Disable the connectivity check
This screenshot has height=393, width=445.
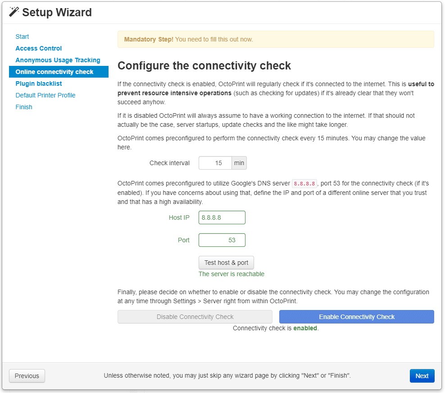tap(195, 317)
